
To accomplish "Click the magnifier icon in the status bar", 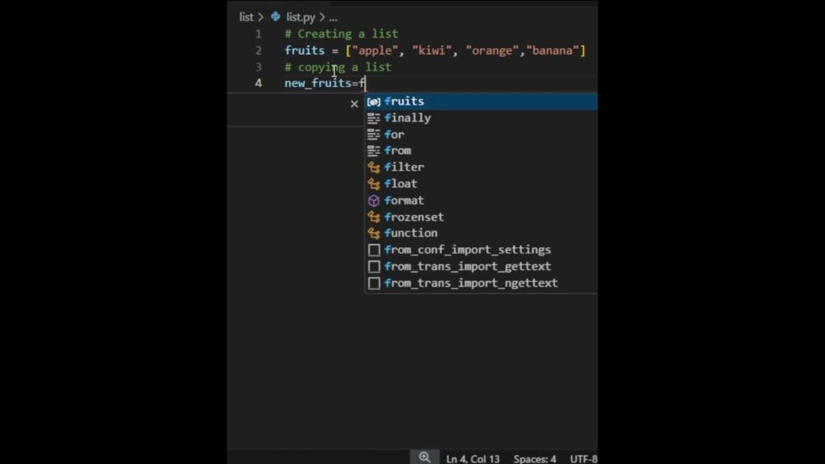I will (x=425, y=456).
